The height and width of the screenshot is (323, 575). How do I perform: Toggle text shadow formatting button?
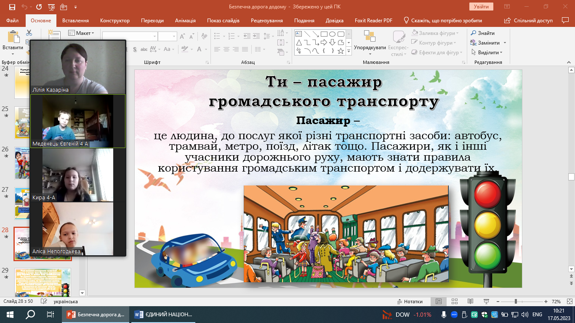pyautogui.click(x=135, y=49)
